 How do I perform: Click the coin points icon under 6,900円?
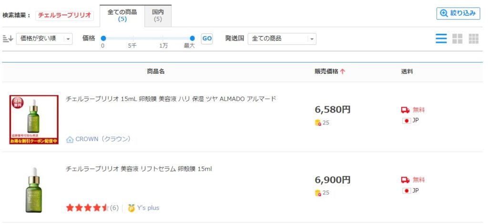[x=318, y=193]
